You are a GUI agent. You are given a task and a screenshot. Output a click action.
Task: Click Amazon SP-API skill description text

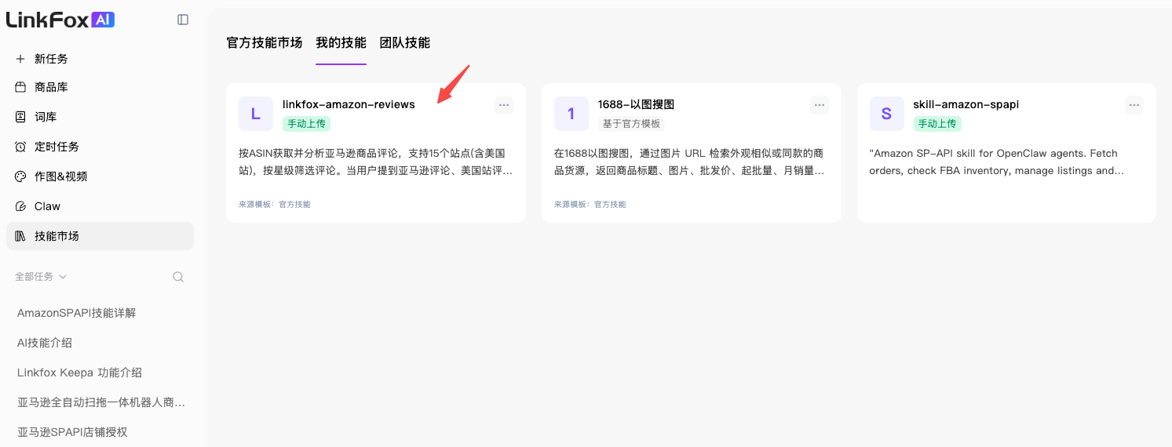click(x=997, y=162)
